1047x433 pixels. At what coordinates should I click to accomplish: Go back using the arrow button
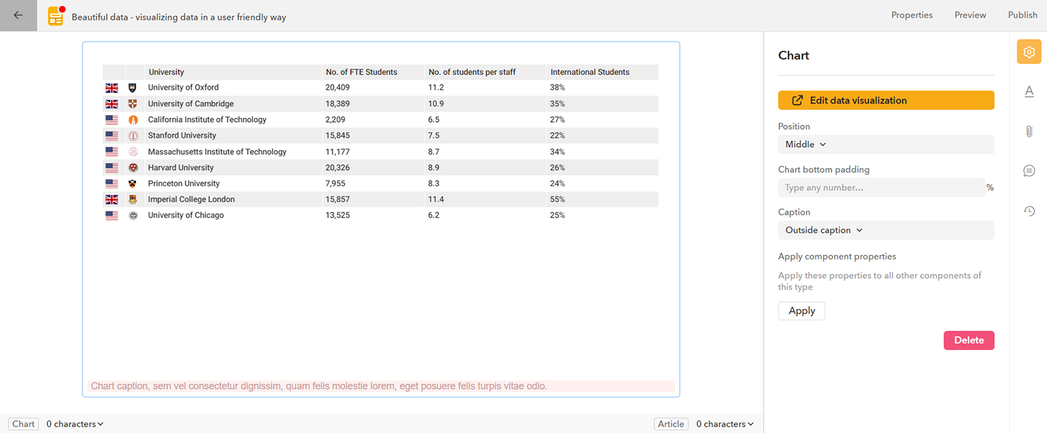point(18,15)
